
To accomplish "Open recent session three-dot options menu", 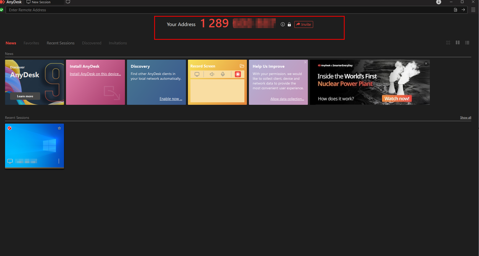I will point(59,161).
